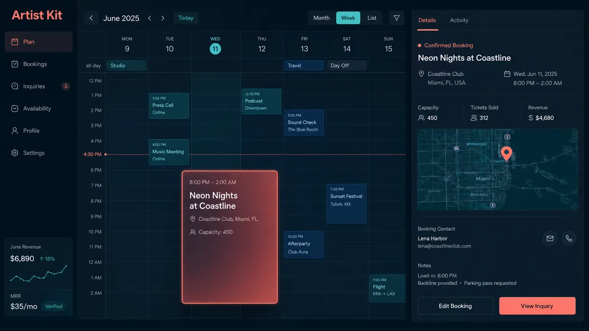Viewport: 589px width, 331px height.
Task: Click the Bookings sidebar icon
Action: coord(15,64)
